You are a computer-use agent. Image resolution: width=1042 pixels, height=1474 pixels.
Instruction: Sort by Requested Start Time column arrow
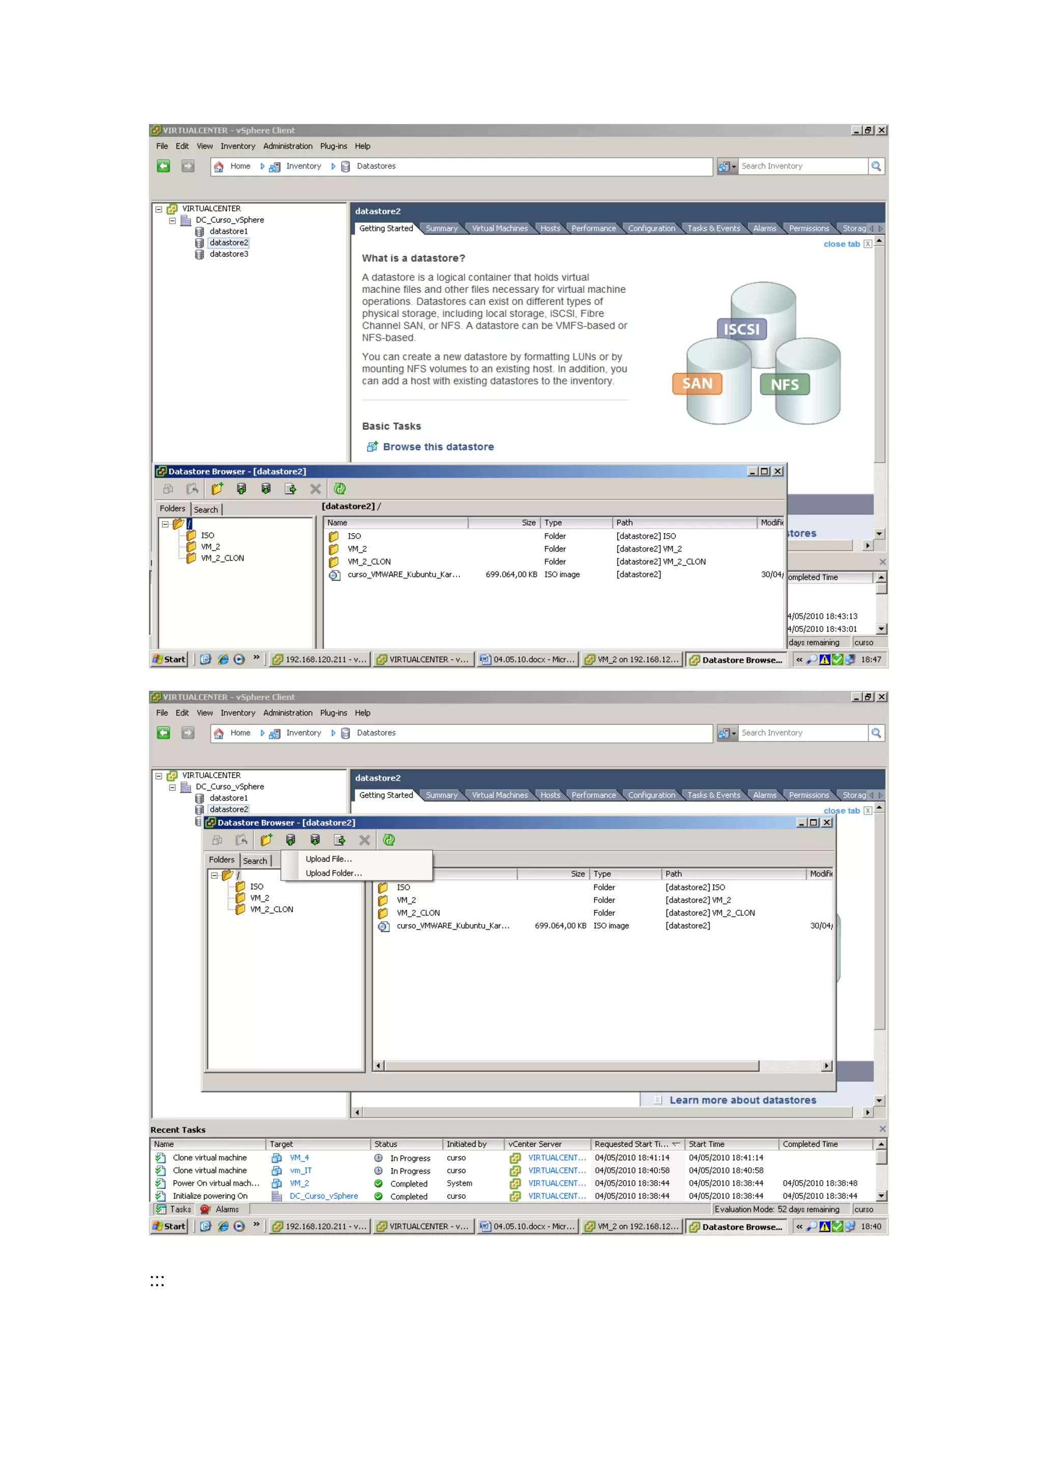(x=675, y=1144)
